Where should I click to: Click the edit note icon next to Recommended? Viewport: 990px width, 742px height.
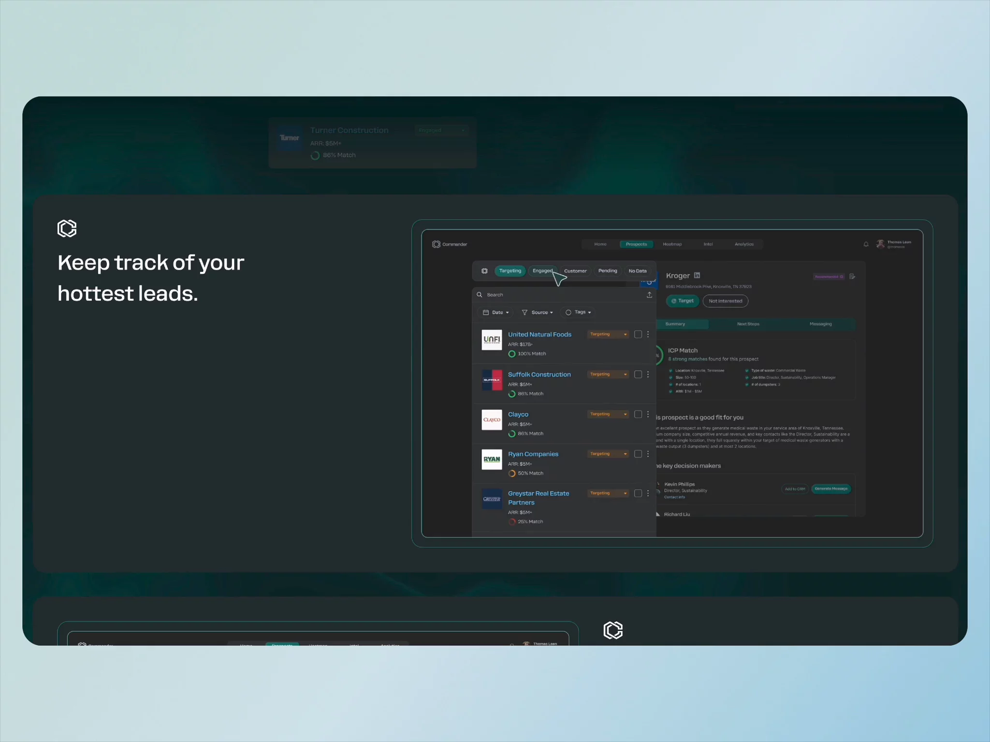click(x=852, y=277)
